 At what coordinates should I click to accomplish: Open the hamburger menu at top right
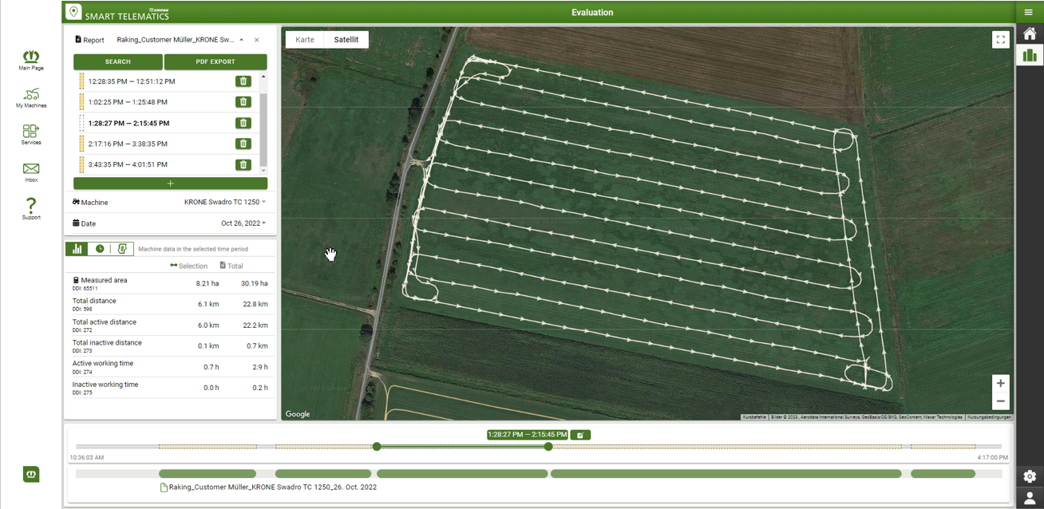[1029, 12]
